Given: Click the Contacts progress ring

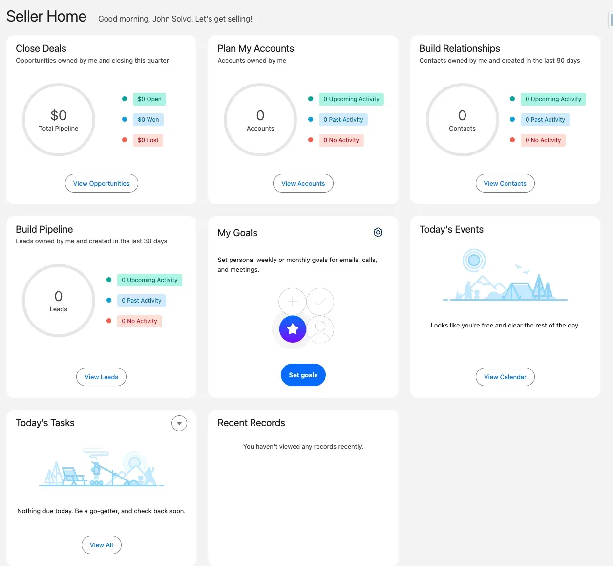Looking at the screenshot, I should [x=462, y=120].
